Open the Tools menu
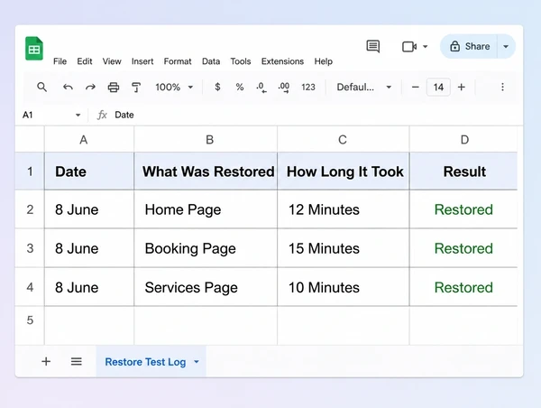The image size is (541, 408). (x=241, y=61)
